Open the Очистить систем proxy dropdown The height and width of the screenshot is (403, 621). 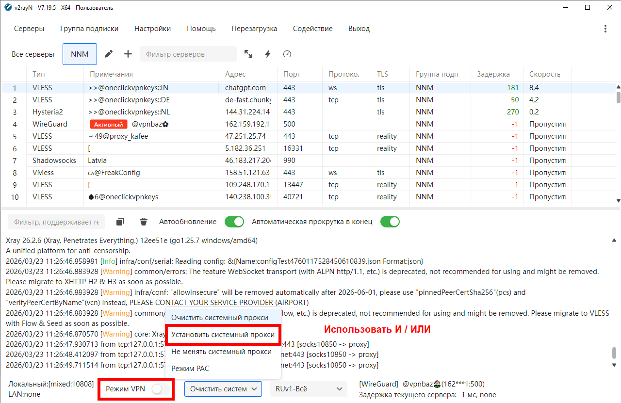(x=223, y=388)
